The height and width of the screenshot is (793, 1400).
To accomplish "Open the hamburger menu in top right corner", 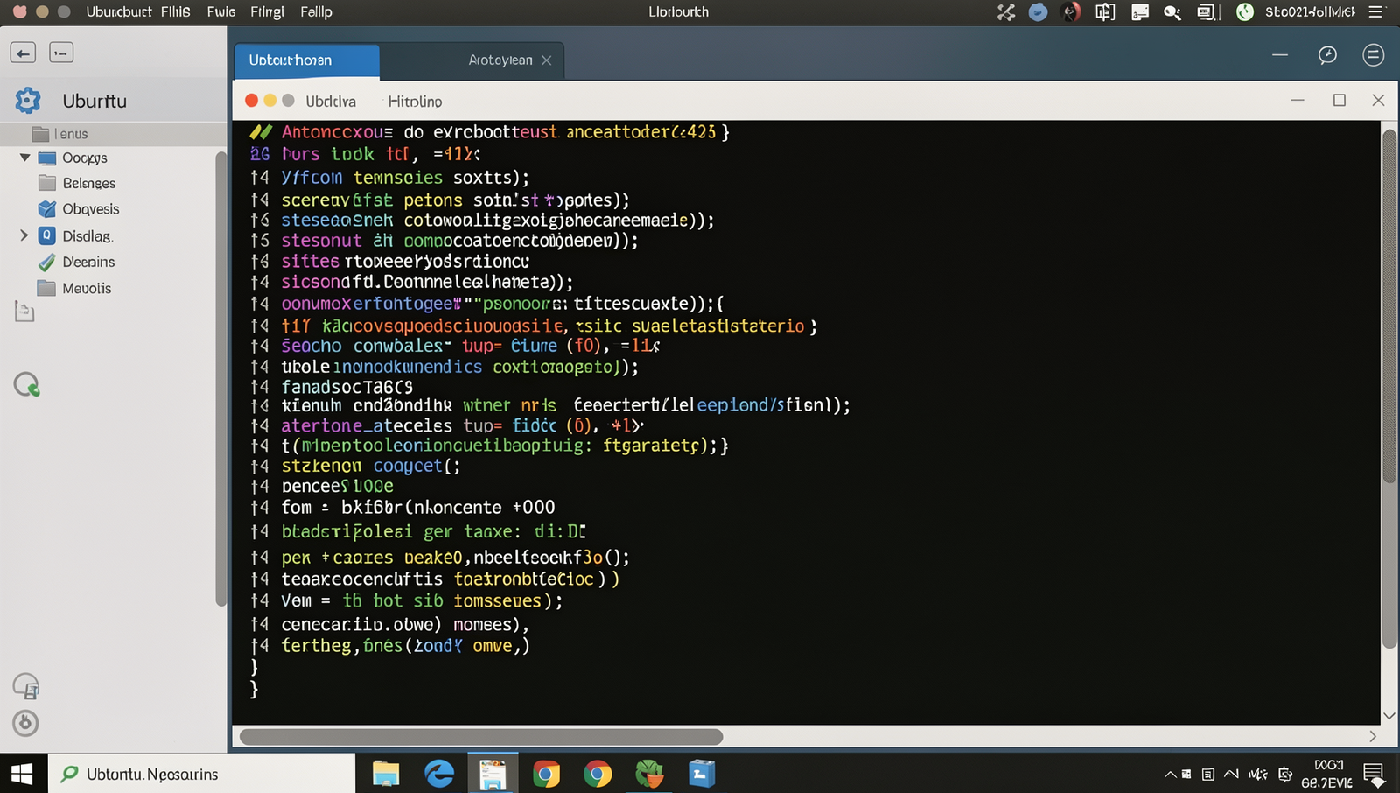I will coord(1376,12).
